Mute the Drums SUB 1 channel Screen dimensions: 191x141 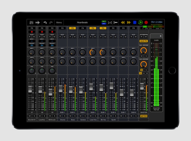[x=60, y=116]
